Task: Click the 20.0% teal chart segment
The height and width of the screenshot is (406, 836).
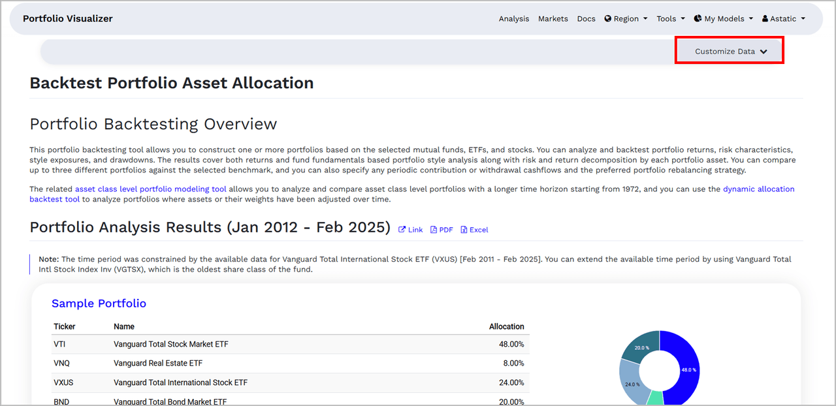Action: click(x=641, y=349)
